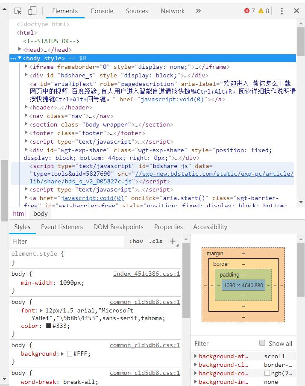Click the computed rgb background color swatch
Viewport: 305px width, 386px height.
[x=267, y=373]
